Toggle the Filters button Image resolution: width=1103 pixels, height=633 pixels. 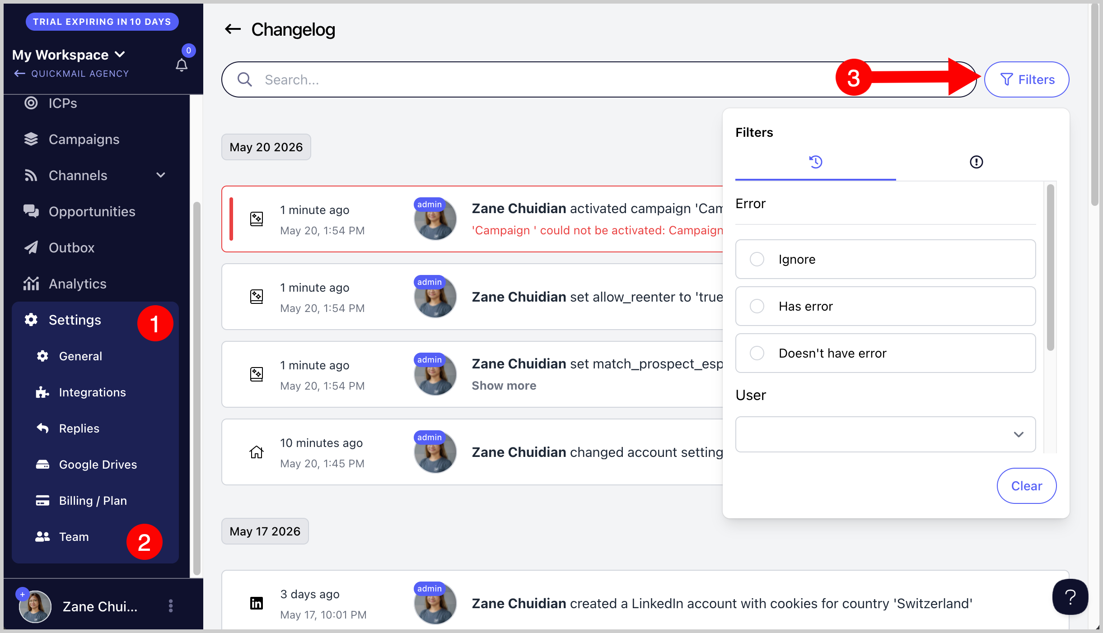(1027, 79)
